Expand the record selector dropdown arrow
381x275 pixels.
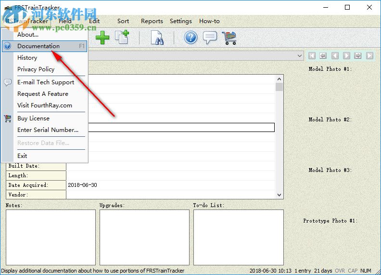pos(300,56)
